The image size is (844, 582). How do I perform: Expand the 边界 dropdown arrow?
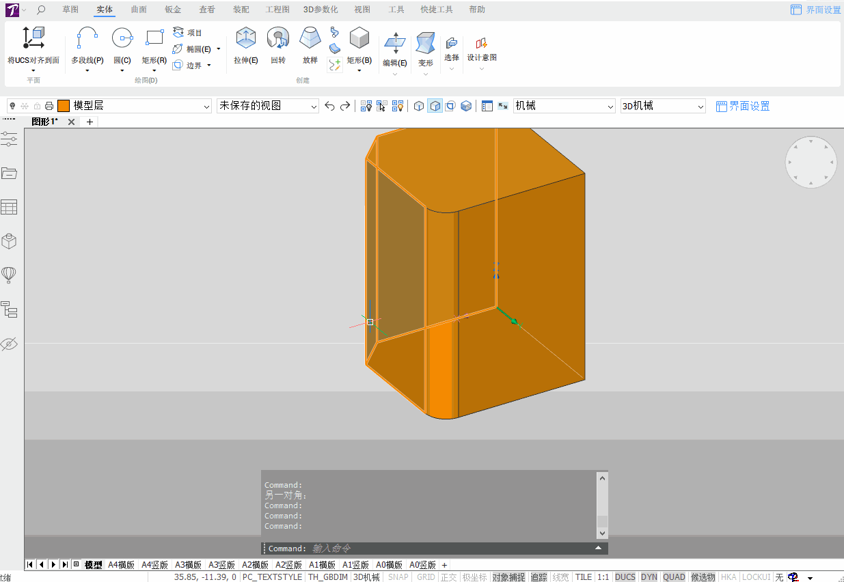[209, 66]
